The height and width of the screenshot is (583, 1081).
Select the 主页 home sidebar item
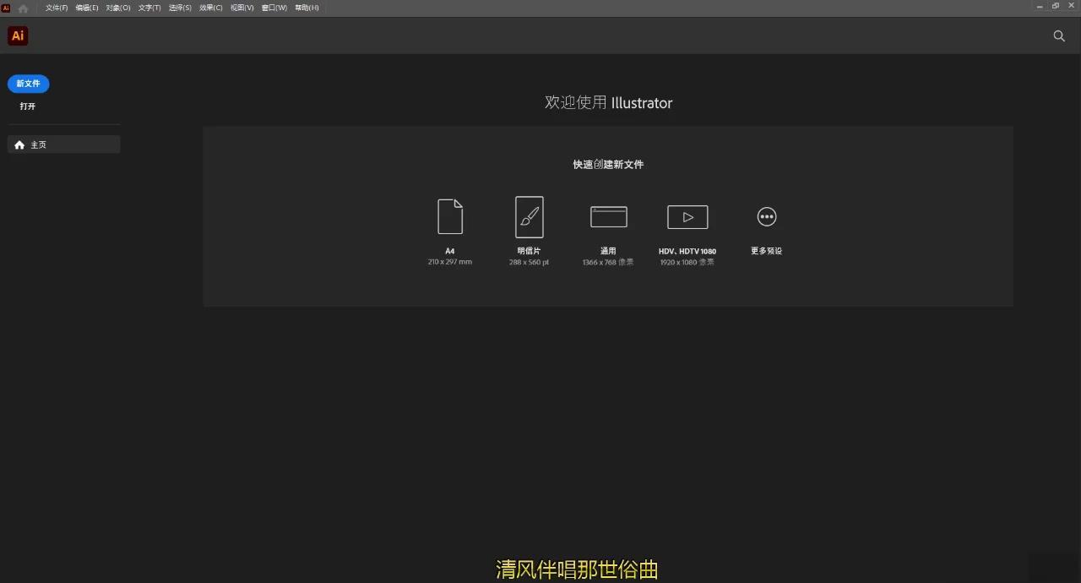coord(64,144)
